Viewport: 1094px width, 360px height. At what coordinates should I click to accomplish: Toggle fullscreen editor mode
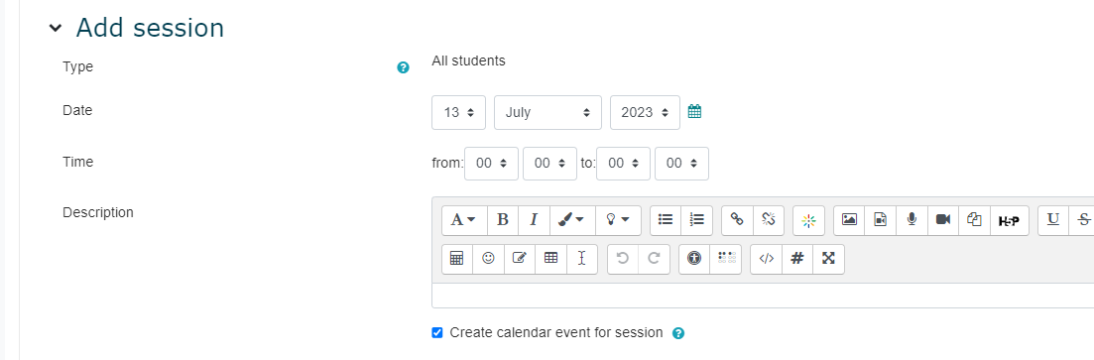click(x=828, y=258)
